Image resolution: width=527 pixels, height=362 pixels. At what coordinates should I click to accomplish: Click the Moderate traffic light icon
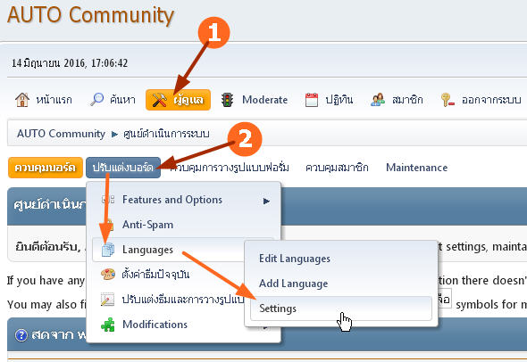point(227,100)
